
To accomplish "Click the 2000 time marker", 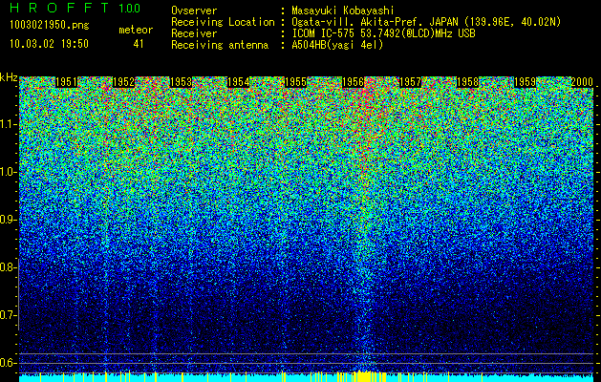I will tap(582, 82).
